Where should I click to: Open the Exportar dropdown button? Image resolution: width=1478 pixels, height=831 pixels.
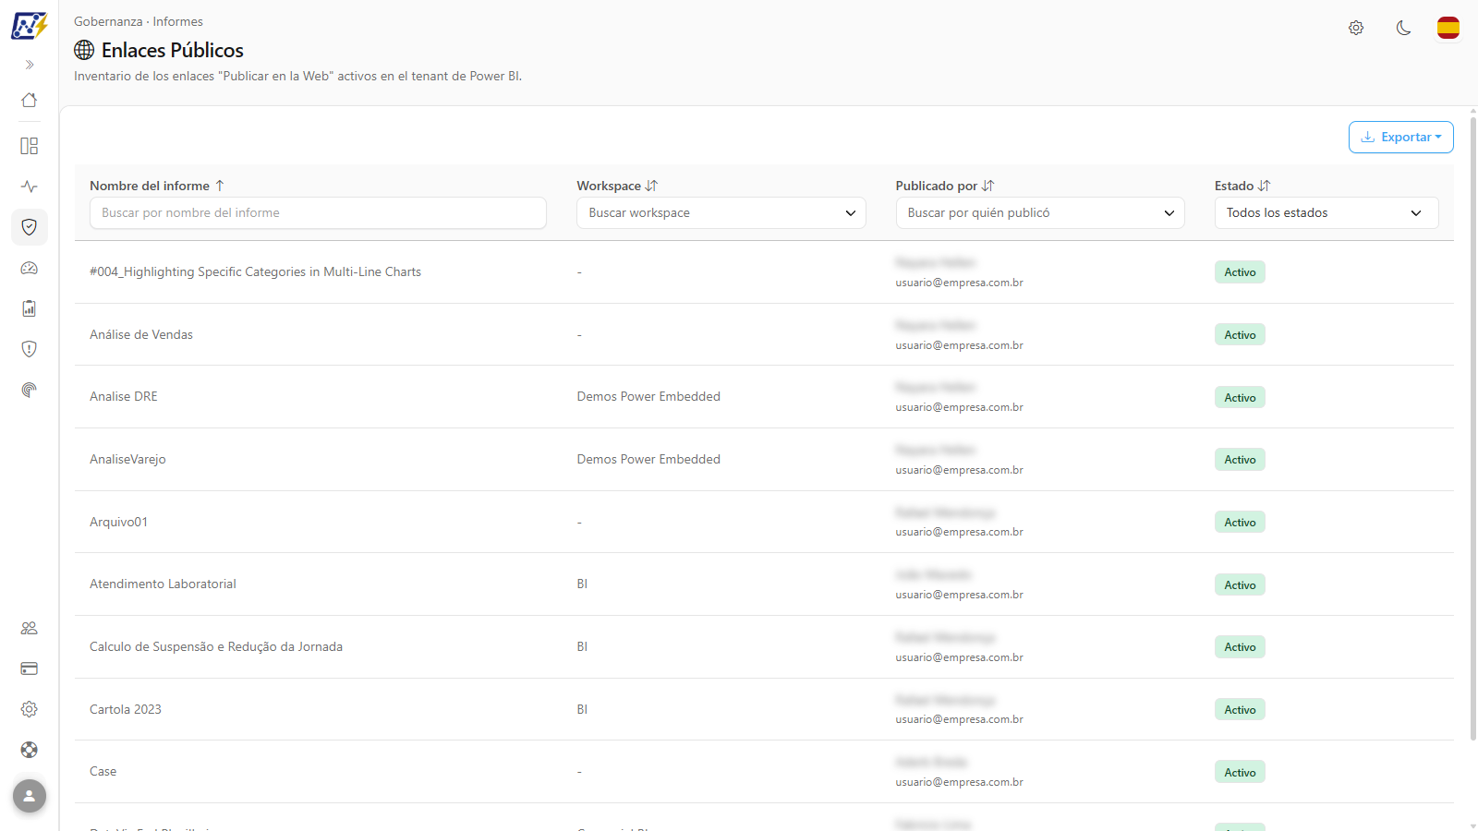1401,137
